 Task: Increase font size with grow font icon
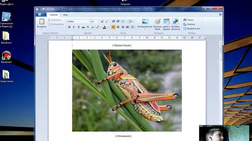coord(102,22)
